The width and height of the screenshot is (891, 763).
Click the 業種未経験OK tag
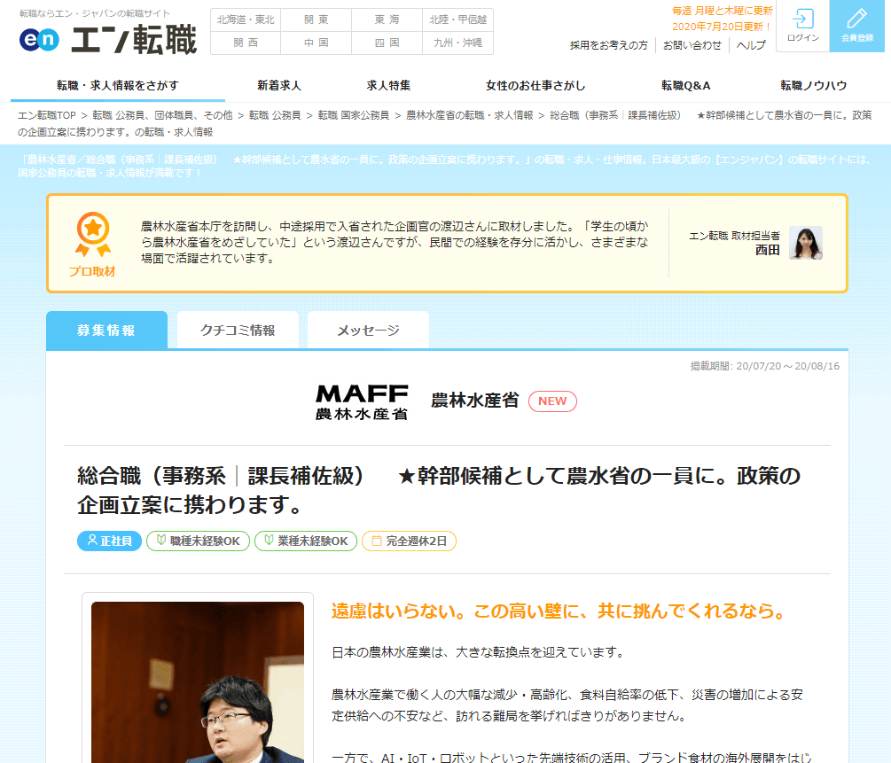pyautogui.click(x=306, y=541)
